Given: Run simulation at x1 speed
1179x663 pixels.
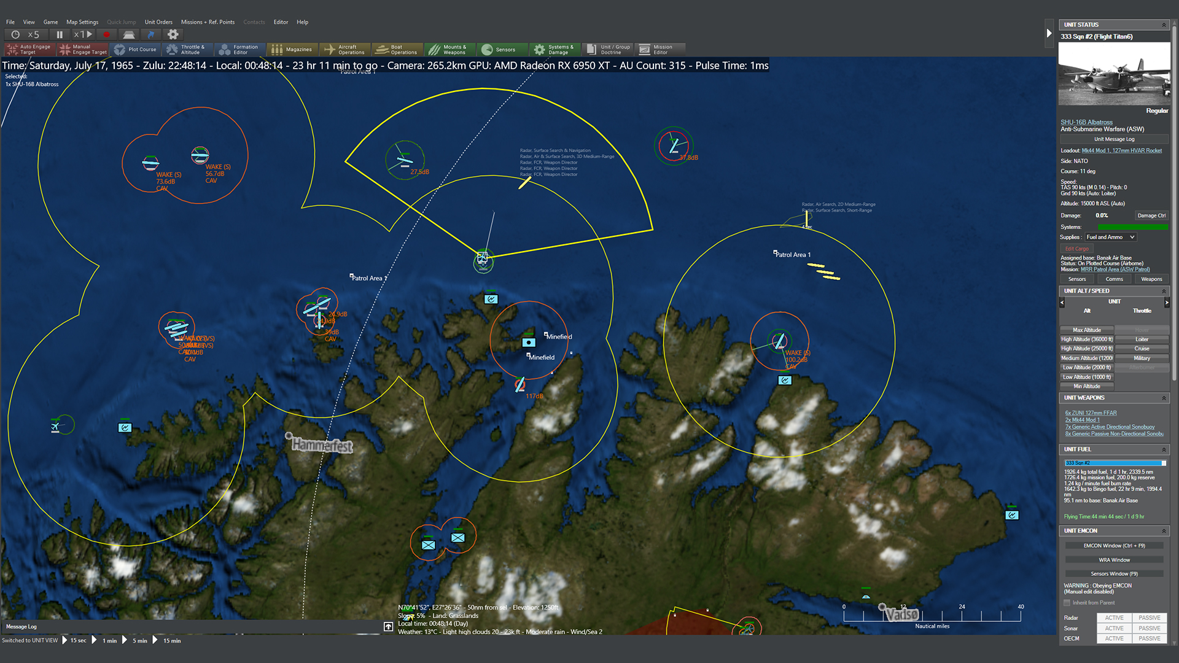Looking at the screenshot, I should (83, 35).
